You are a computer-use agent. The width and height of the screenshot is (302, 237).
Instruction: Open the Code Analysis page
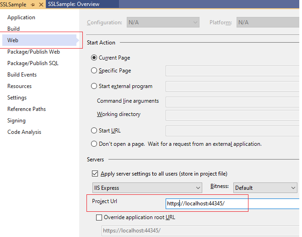[24, 132]
